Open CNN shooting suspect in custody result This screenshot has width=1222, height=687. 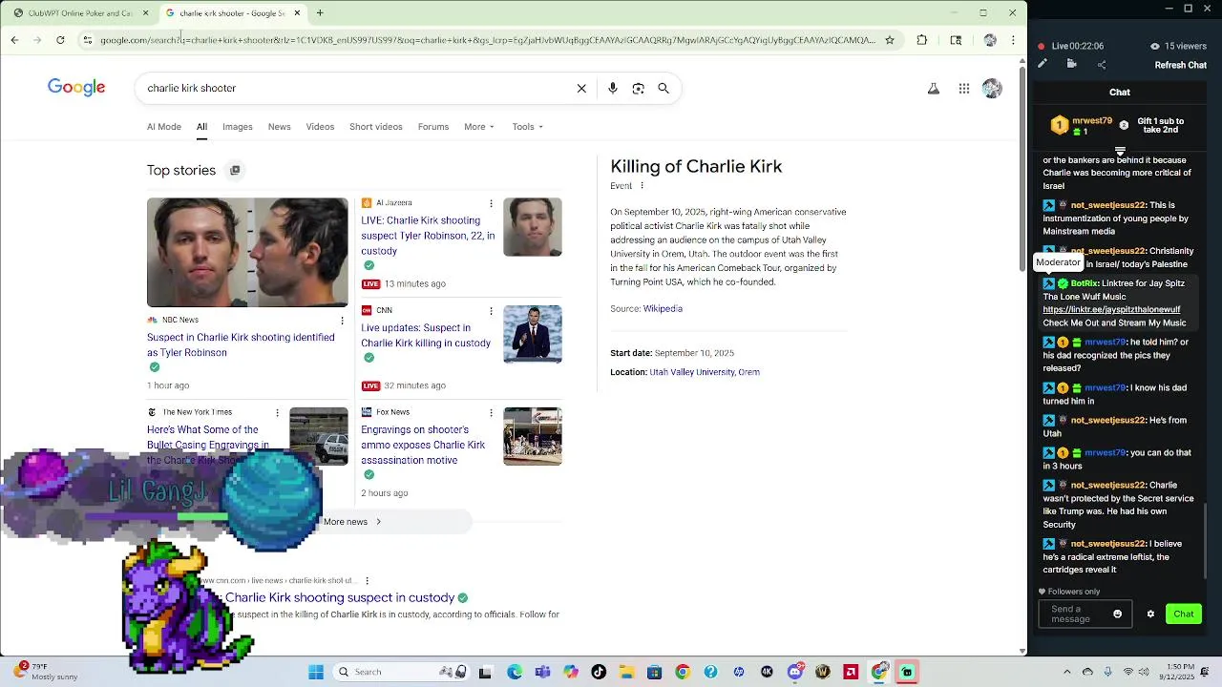[340, 597]
